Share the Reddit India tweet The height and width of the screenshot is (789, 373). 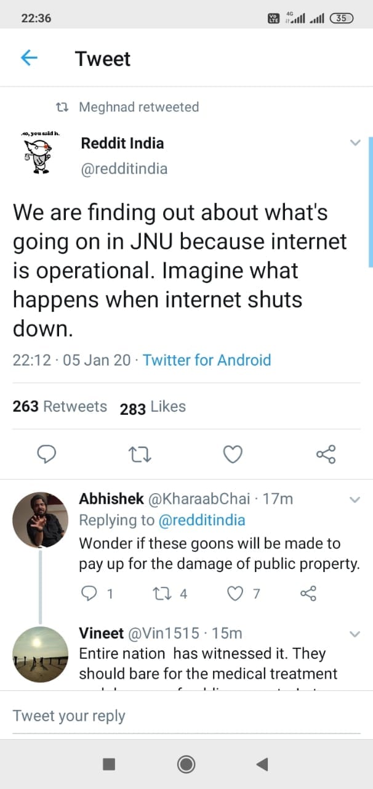326,455
